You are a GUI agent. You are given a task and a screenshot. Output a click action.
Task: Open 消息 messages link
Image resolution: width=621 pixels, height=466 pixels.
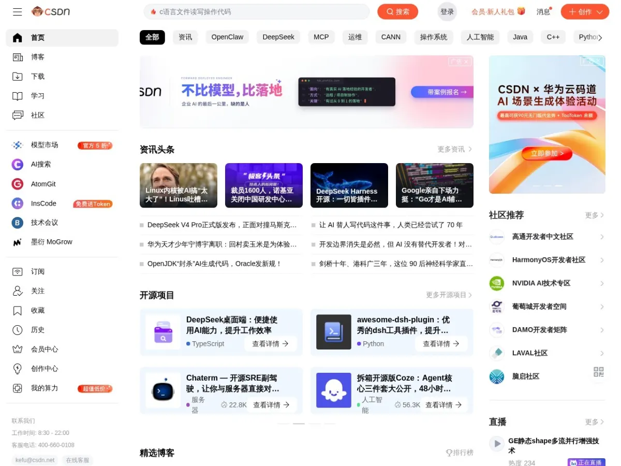(x=543, y=12)
